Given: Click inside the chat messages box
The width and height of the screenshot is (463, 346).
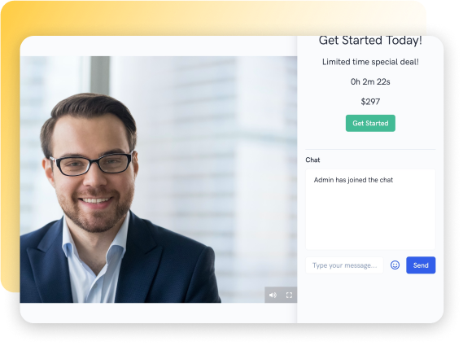Looking at the screenshot, I should 370,209.
